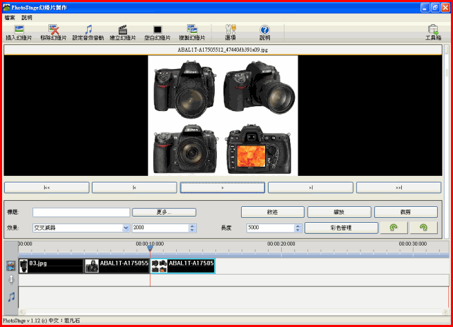Expand the effect (效果) dropdown list

click(x=126, y=228)
